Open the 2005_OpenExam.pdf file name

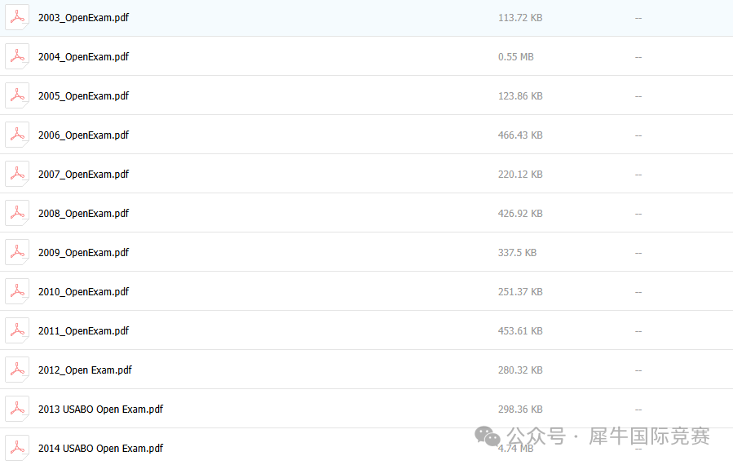(83, 96)
